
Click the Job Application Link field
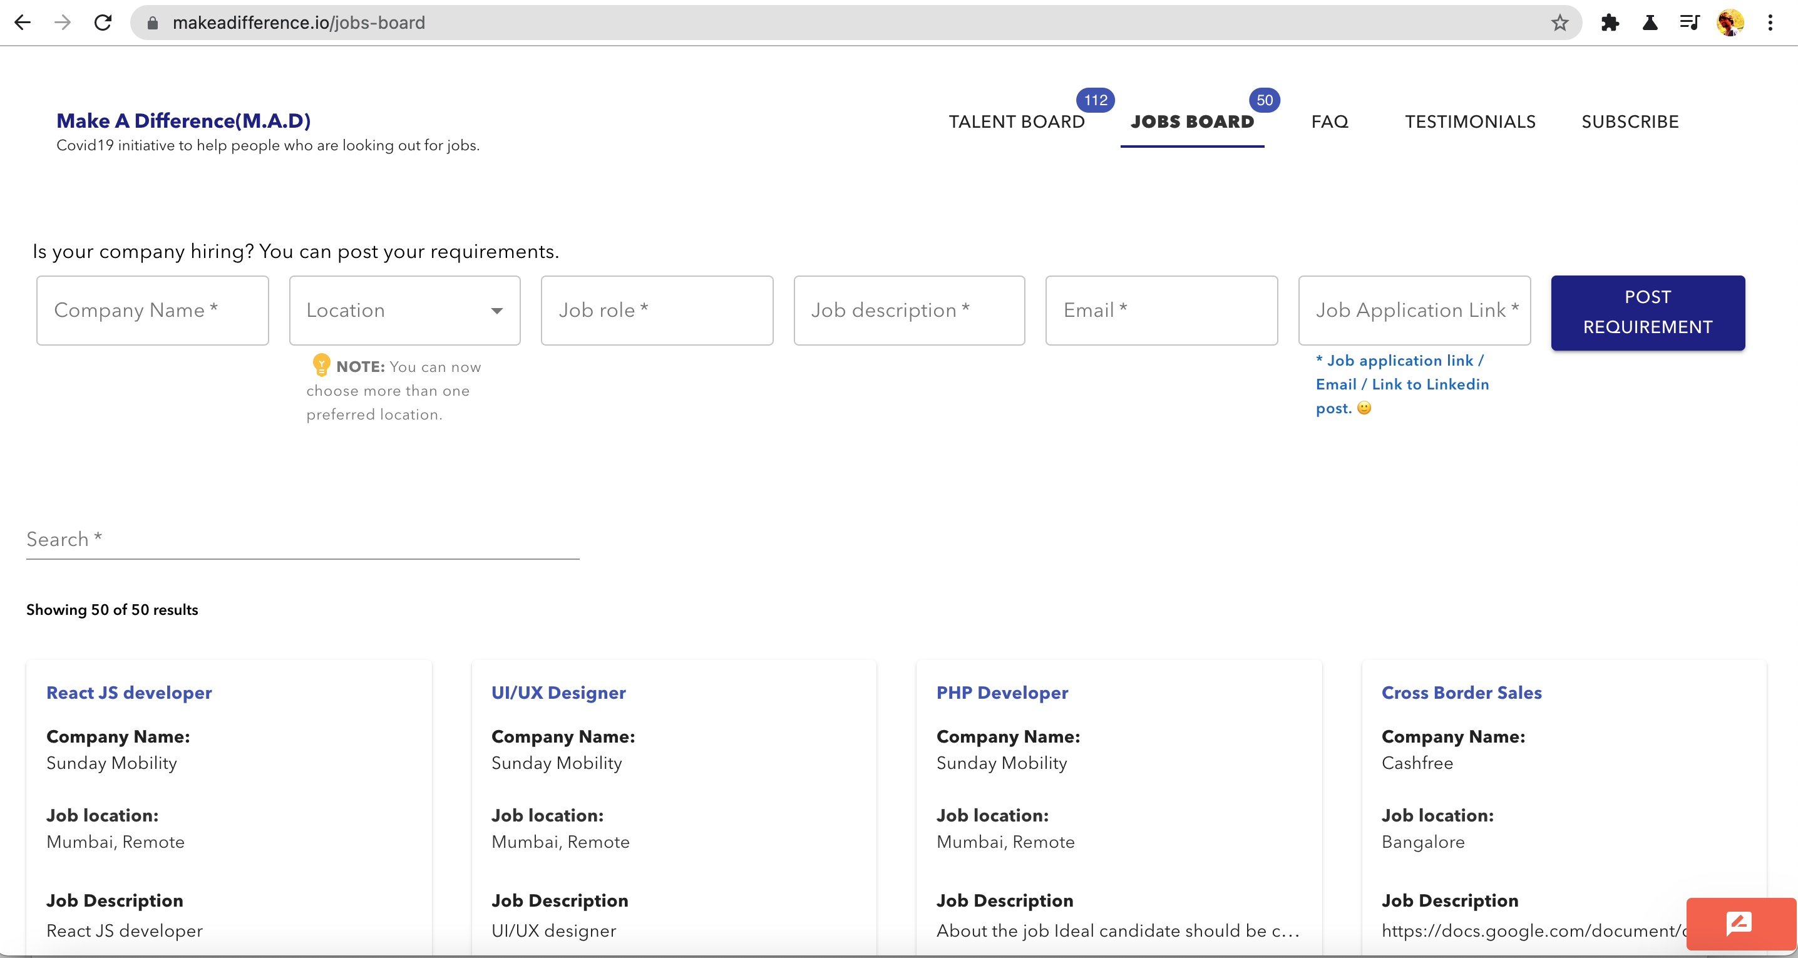click(x=1414, y=310)
